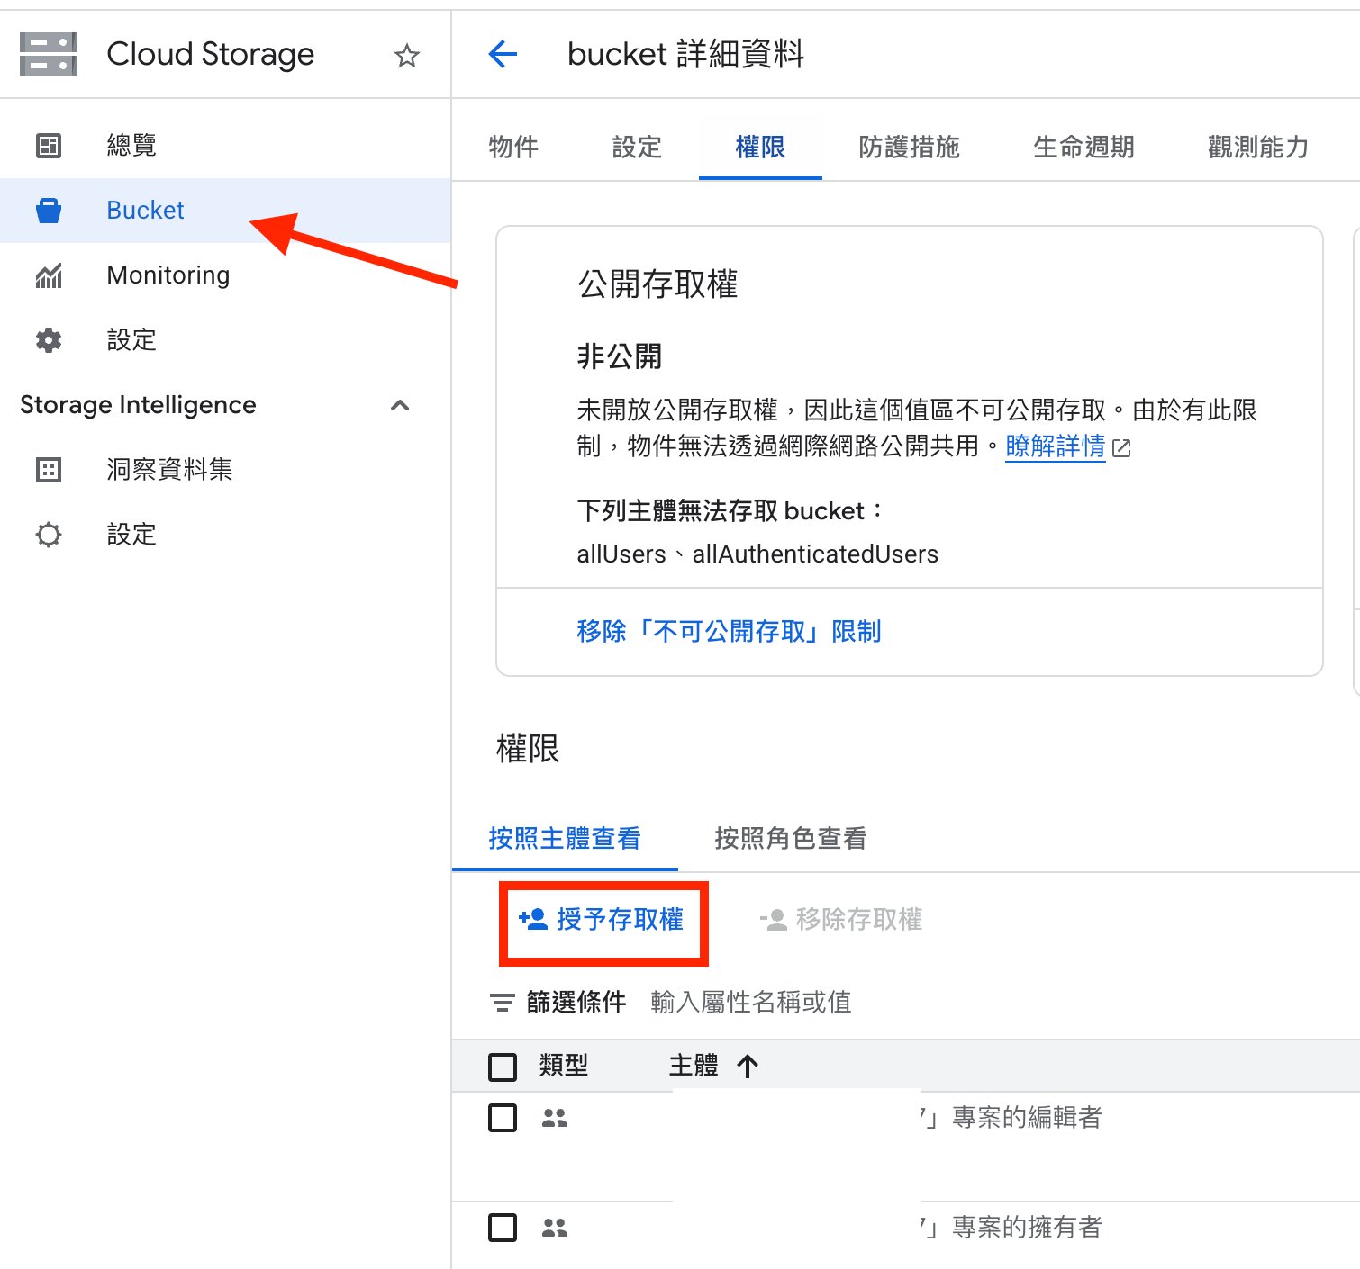1360x1269 pixels.
Task: Open the 瞭解詳情 link
Action: (1055, 446)
